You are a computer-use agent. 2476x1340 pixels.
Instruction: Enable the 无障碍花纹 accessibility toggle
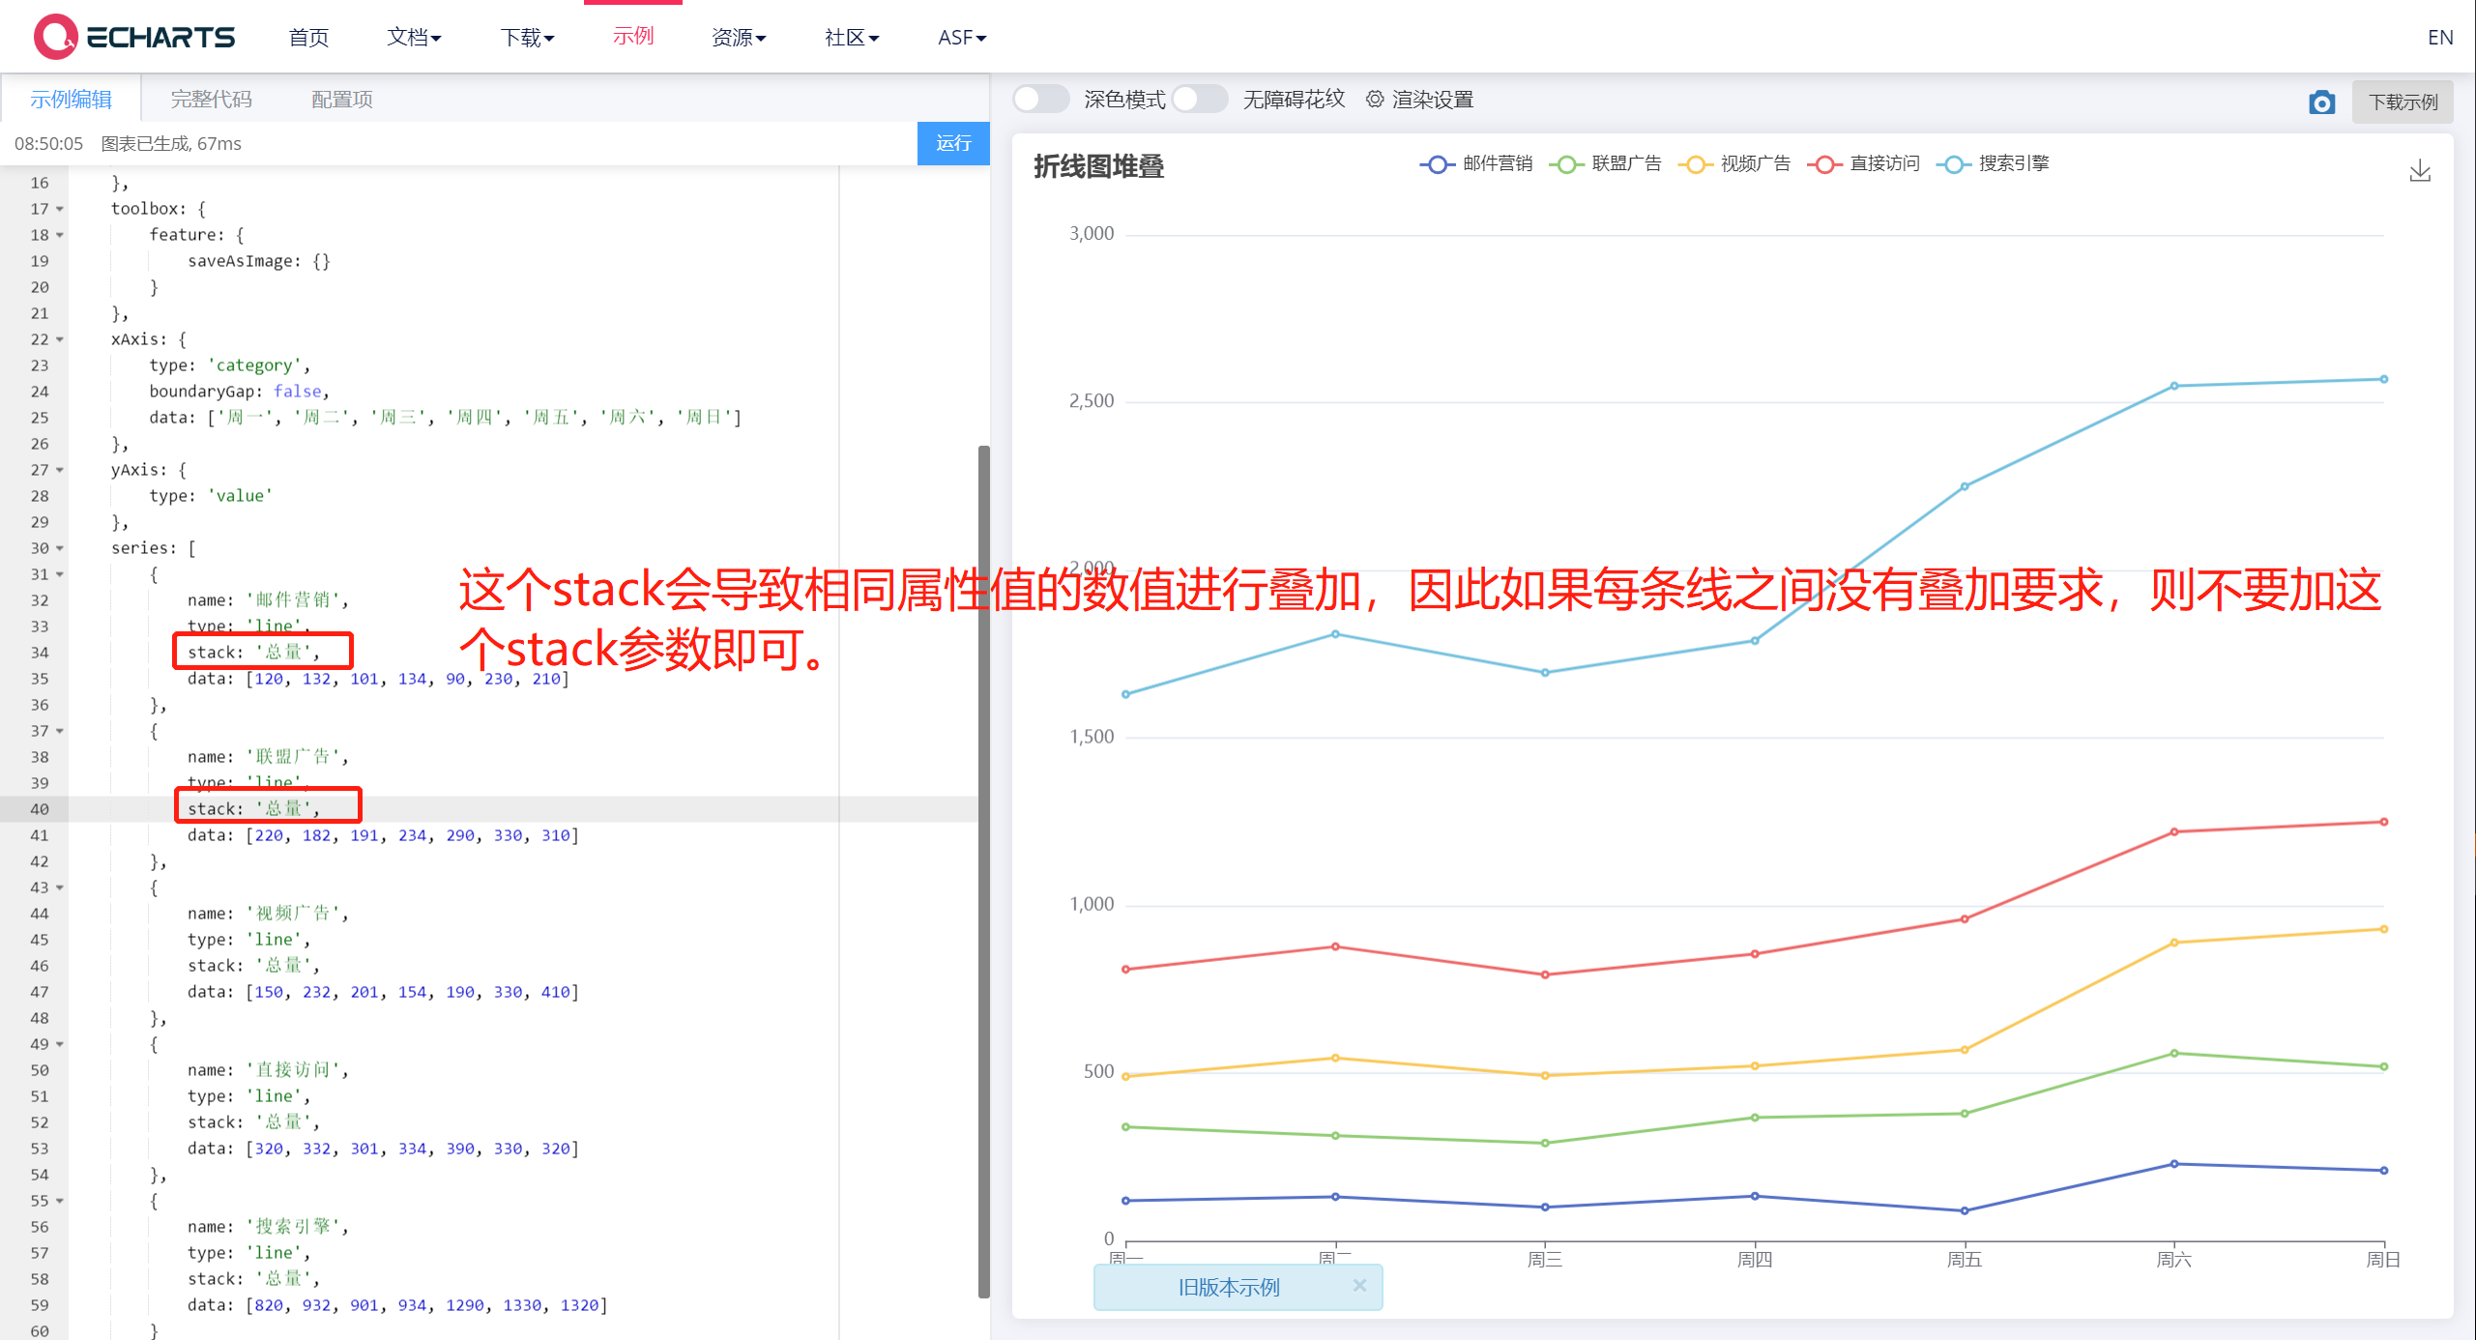pyautogui.click(x=1199, y=99)
